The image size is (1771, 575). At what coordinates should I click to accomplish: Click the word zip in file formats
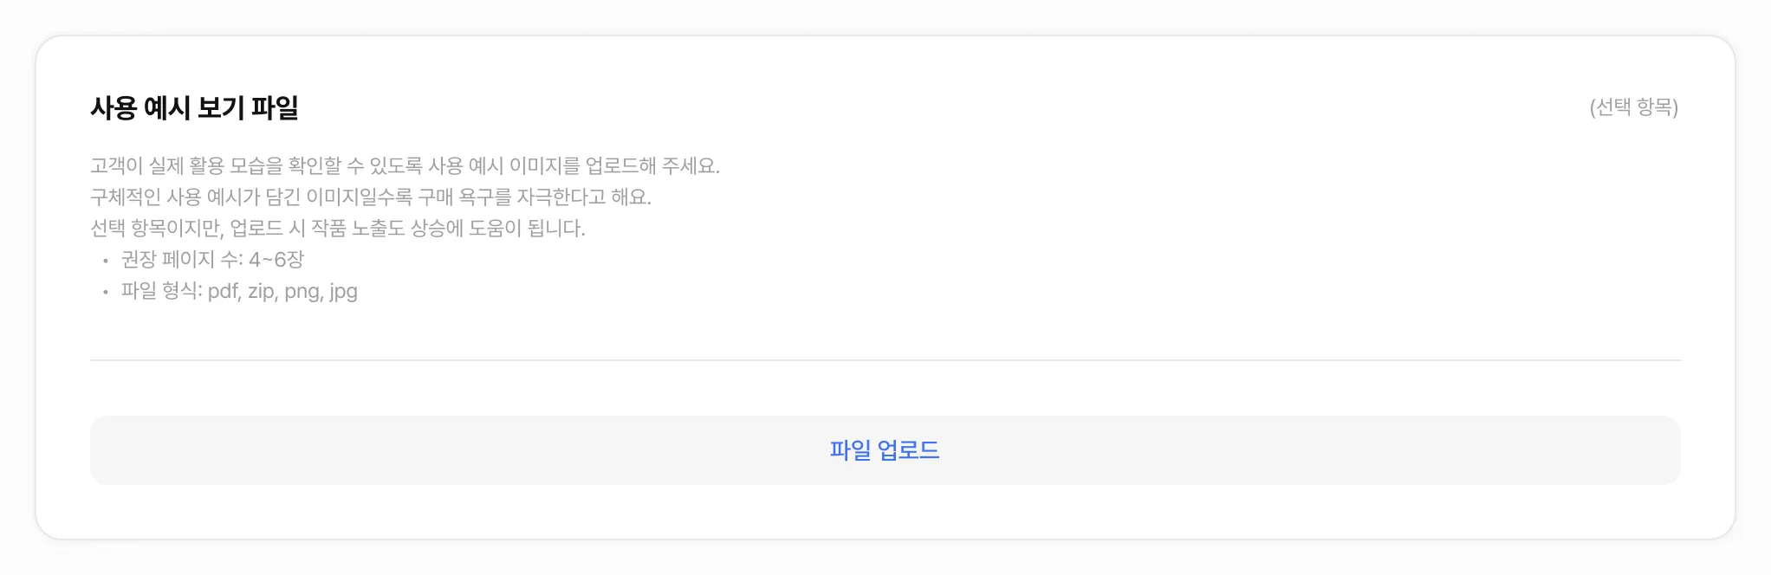[x=262, y=291]
